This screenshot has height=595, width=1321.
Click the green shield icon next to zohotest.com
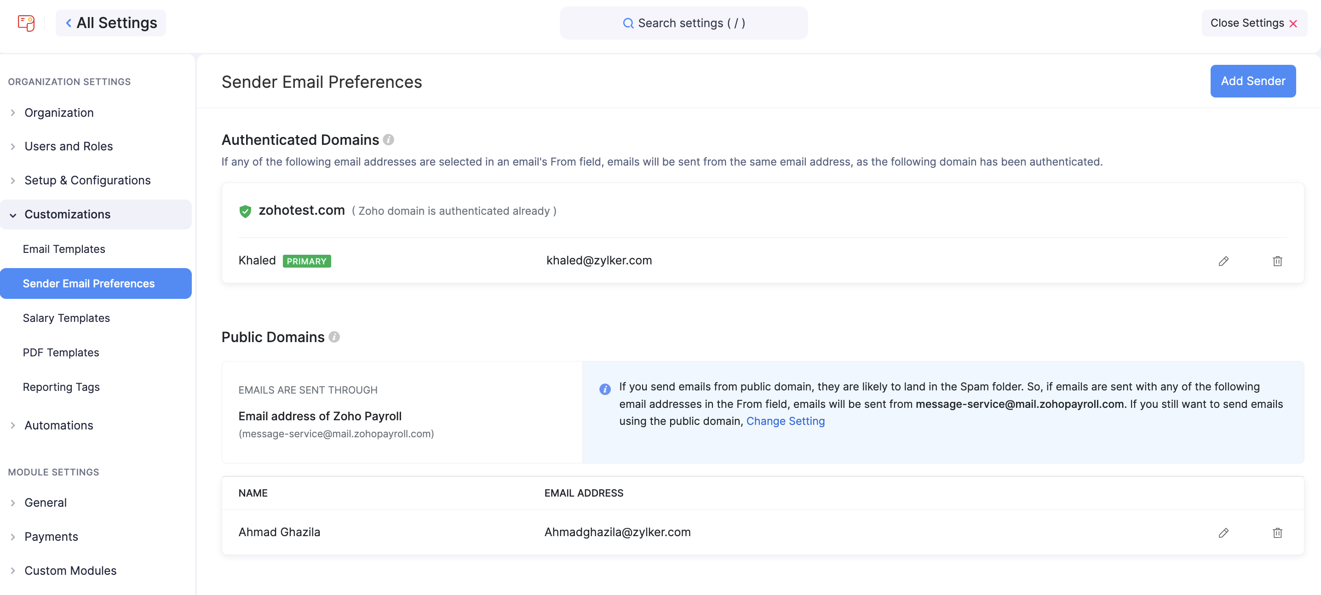point(246,211)
